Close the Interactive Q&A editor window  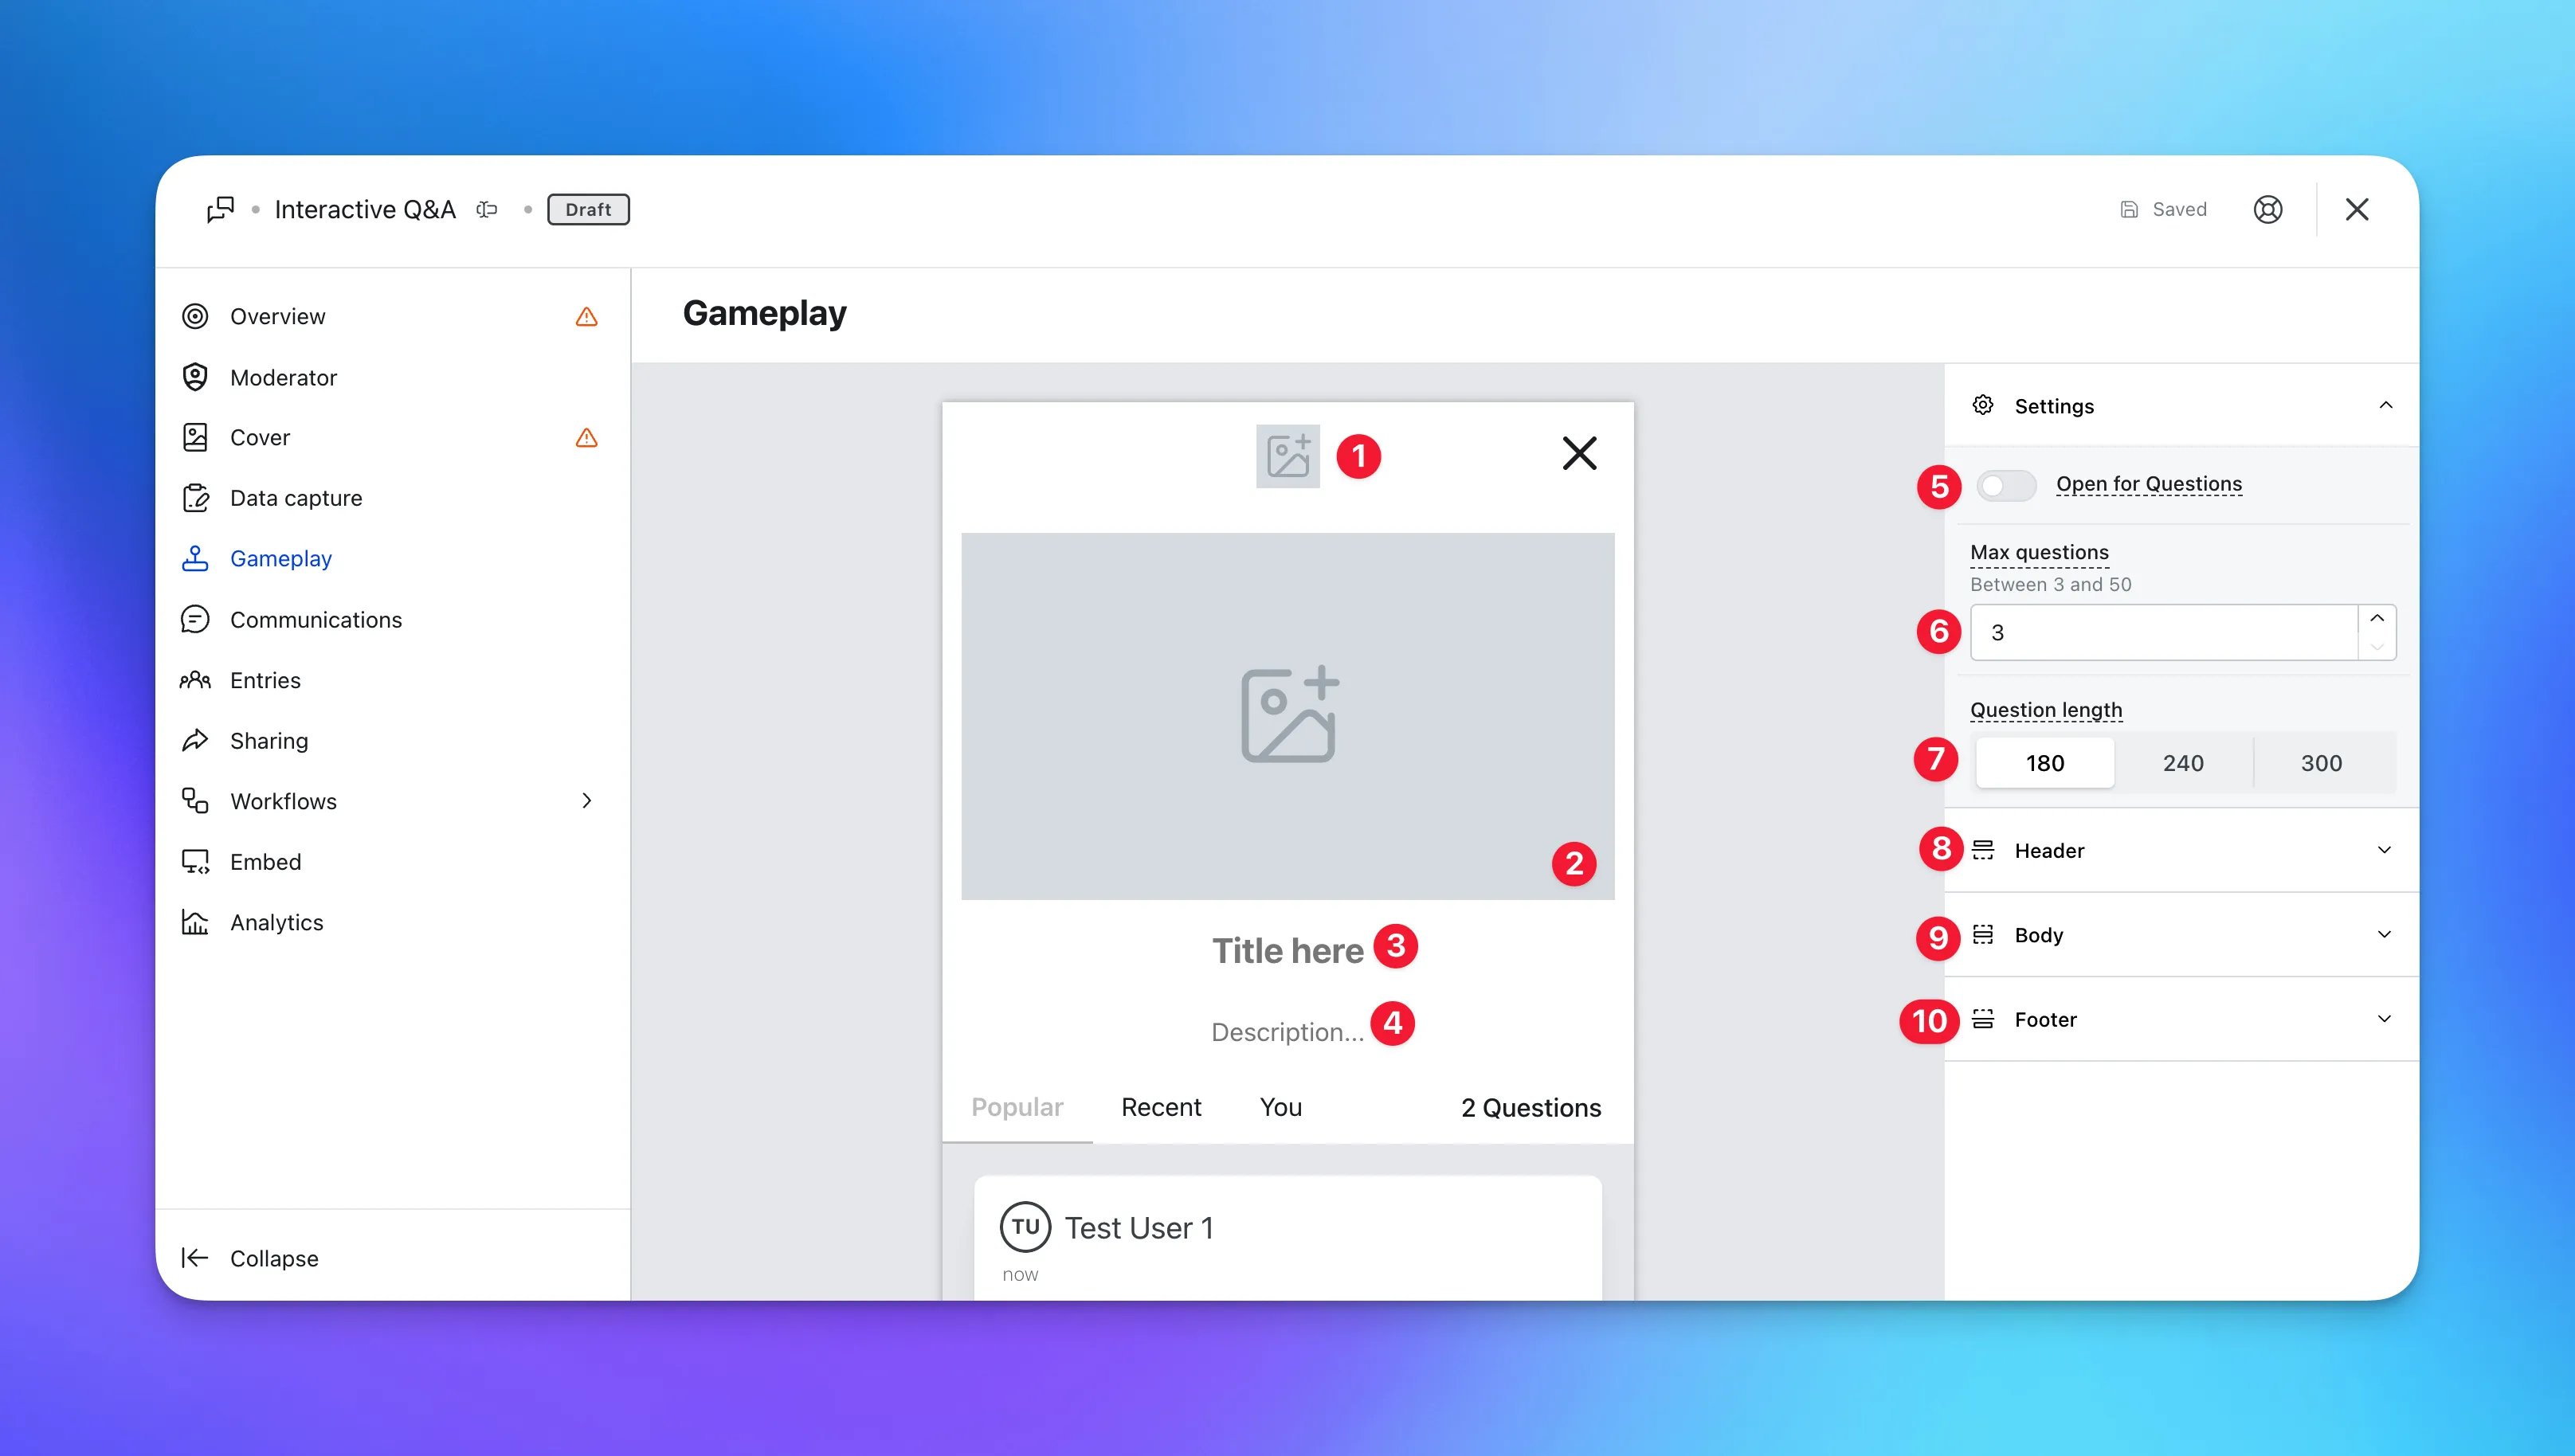(2357, 210)
